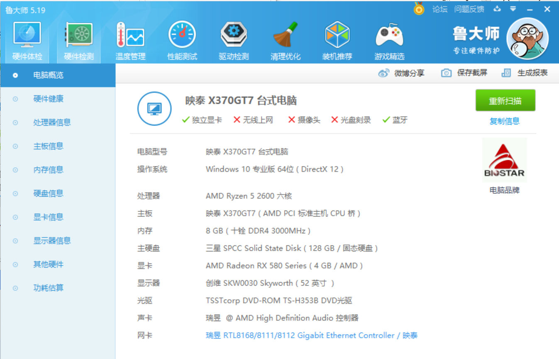The image size is (559, 359).
Task: Click AMD High Definition Audio value
Action: tap(282, 318)
